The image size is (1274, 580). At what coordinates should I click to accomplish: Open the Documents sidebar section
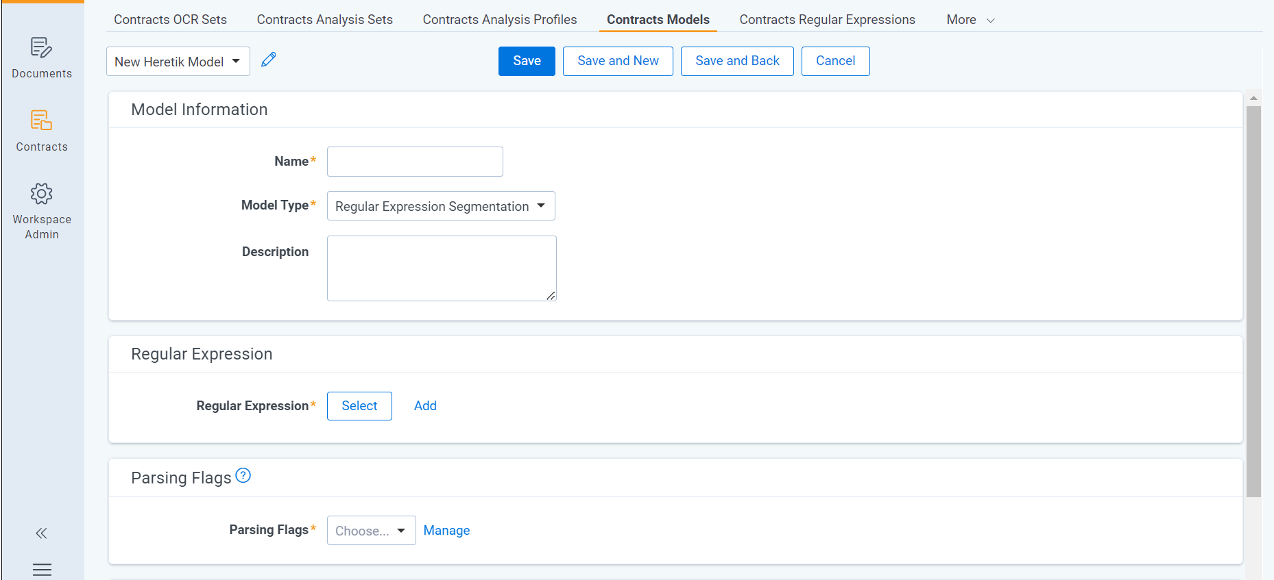(42, 58)
